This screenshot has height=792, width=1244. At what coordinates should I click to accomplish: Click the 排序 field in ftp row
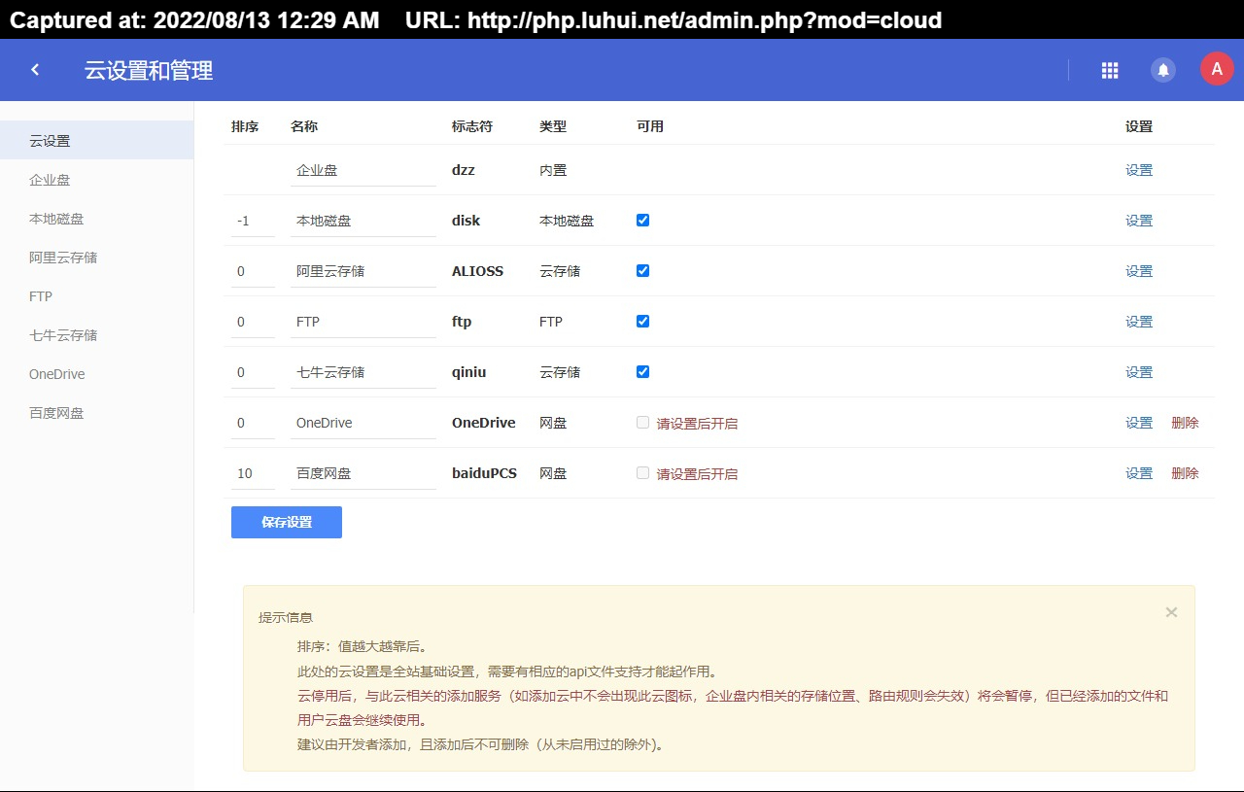pyautogui.click(x=253, y=322)
